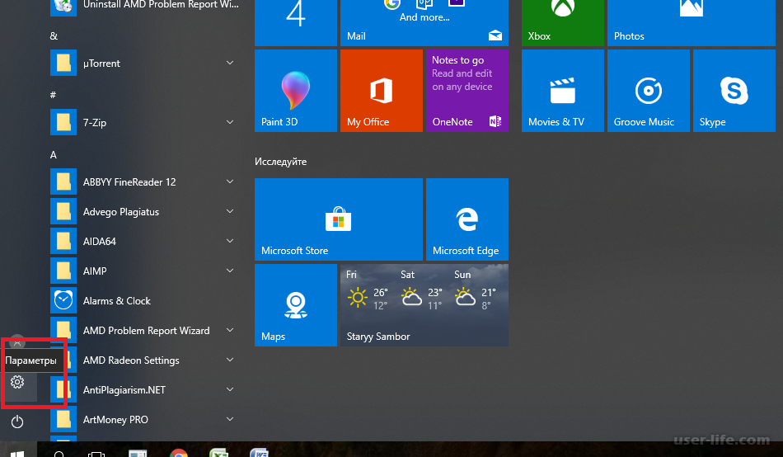Launch Uninstall AMD Problem Report Wizard entry
The width and height of the screenshot is (783, 457).
tap(145, 7)
